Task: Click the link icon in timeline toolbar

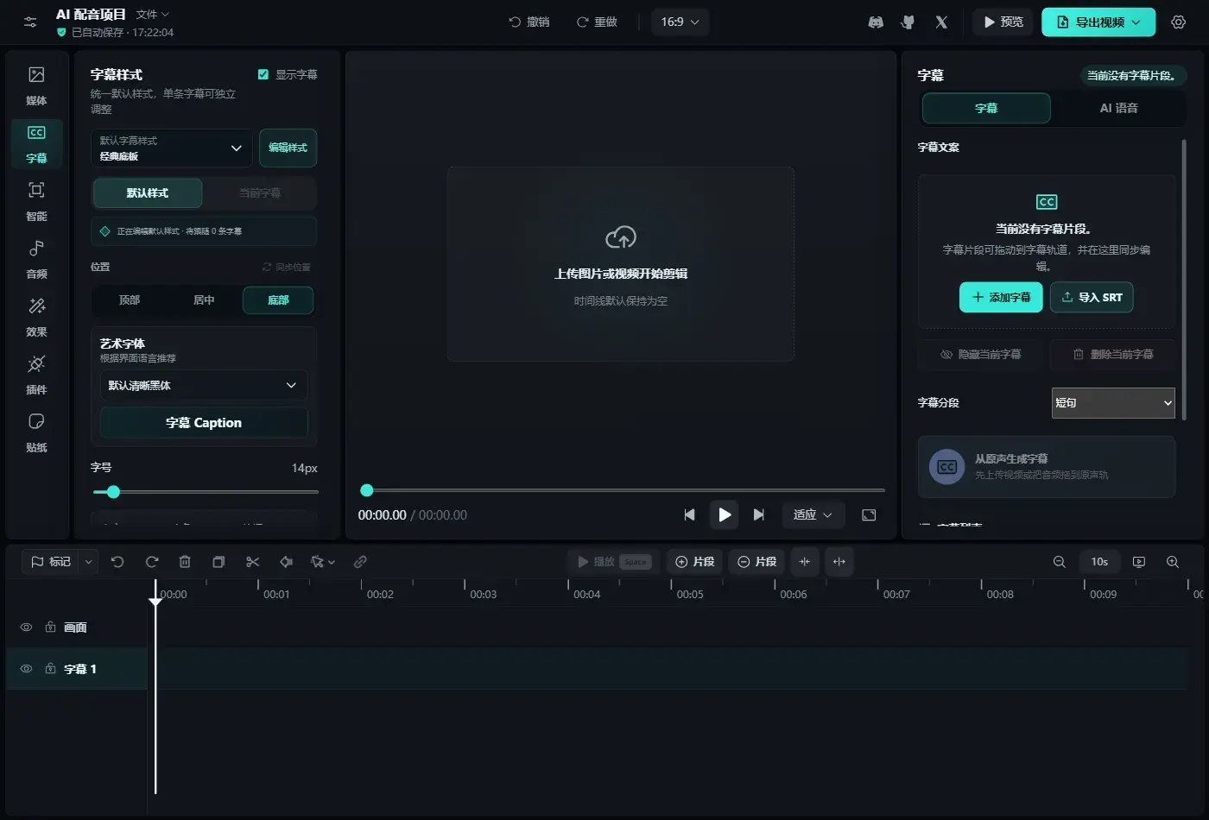Action: click(360, 562)
